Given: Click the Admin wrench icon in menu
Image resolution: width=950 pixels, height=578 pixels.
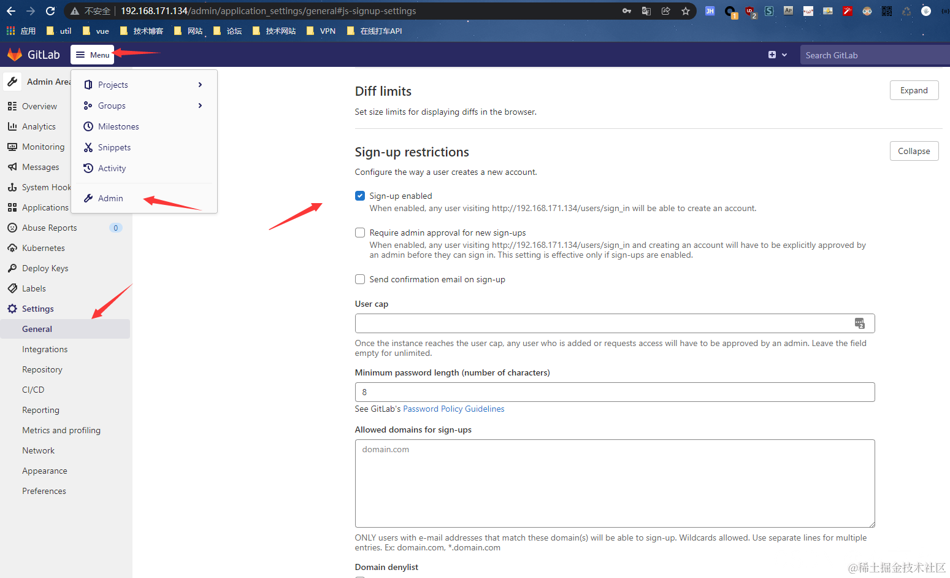Looking at the screenshot, I should (x=88, y=198).
